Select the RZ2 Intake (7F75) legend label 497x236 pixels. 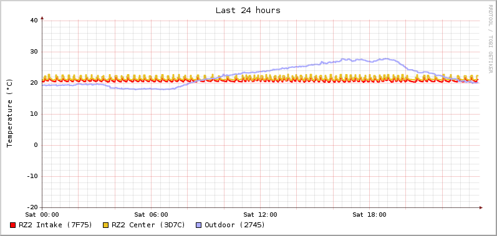click(x=55, y=225)
